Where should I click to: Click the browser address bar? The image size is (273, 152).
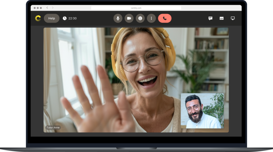[x=136, y=8]
